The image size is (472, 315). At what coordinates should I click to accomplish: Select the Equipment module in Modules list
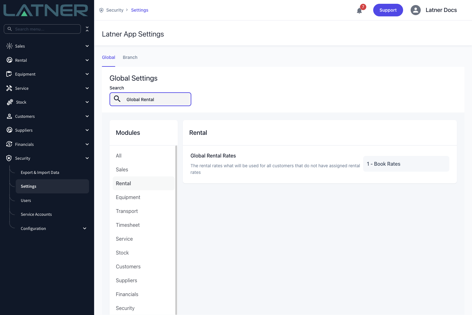pyautogui.click(x=128, y=197)
